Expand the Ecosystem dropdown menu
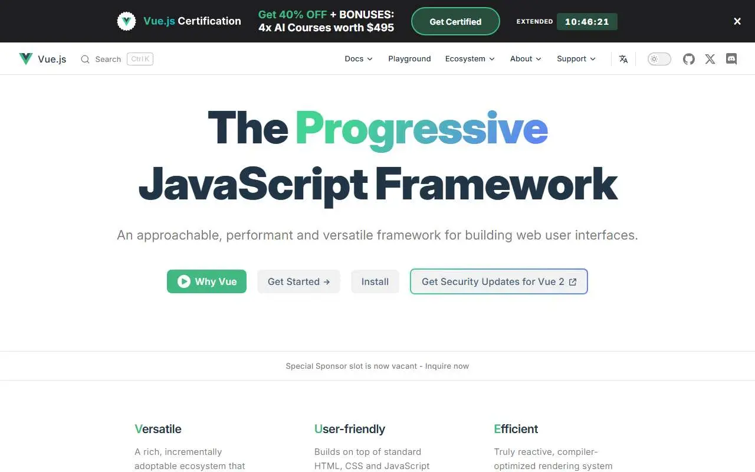 coord(470,59)
